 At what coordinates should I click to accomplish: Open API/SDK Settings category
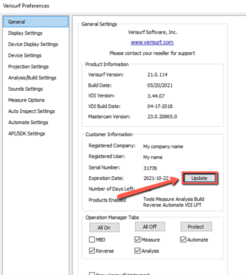(27, 133)
